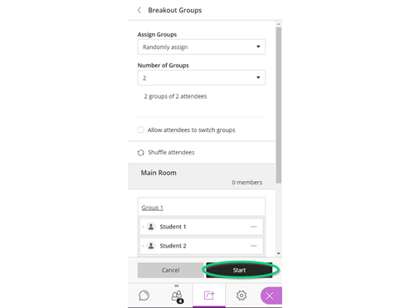410x308 pixels.
Task: Cancel breakout group setup
Action: [170, 270]
